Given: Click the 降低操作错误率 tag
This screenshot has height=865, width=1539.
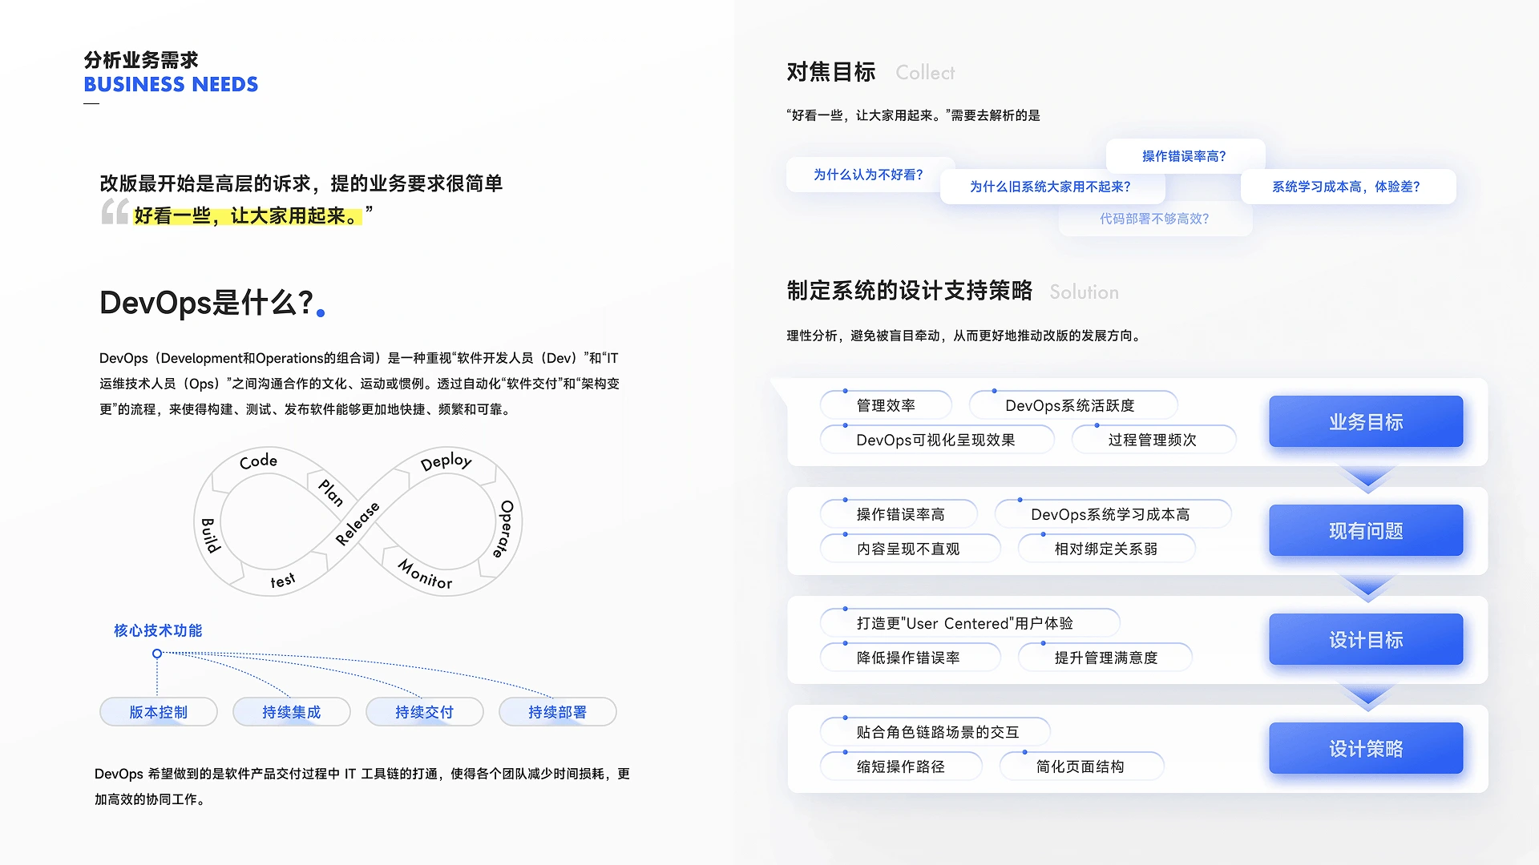Looking at the screenshot, I should pyautogui.click(x=909, y=658).
